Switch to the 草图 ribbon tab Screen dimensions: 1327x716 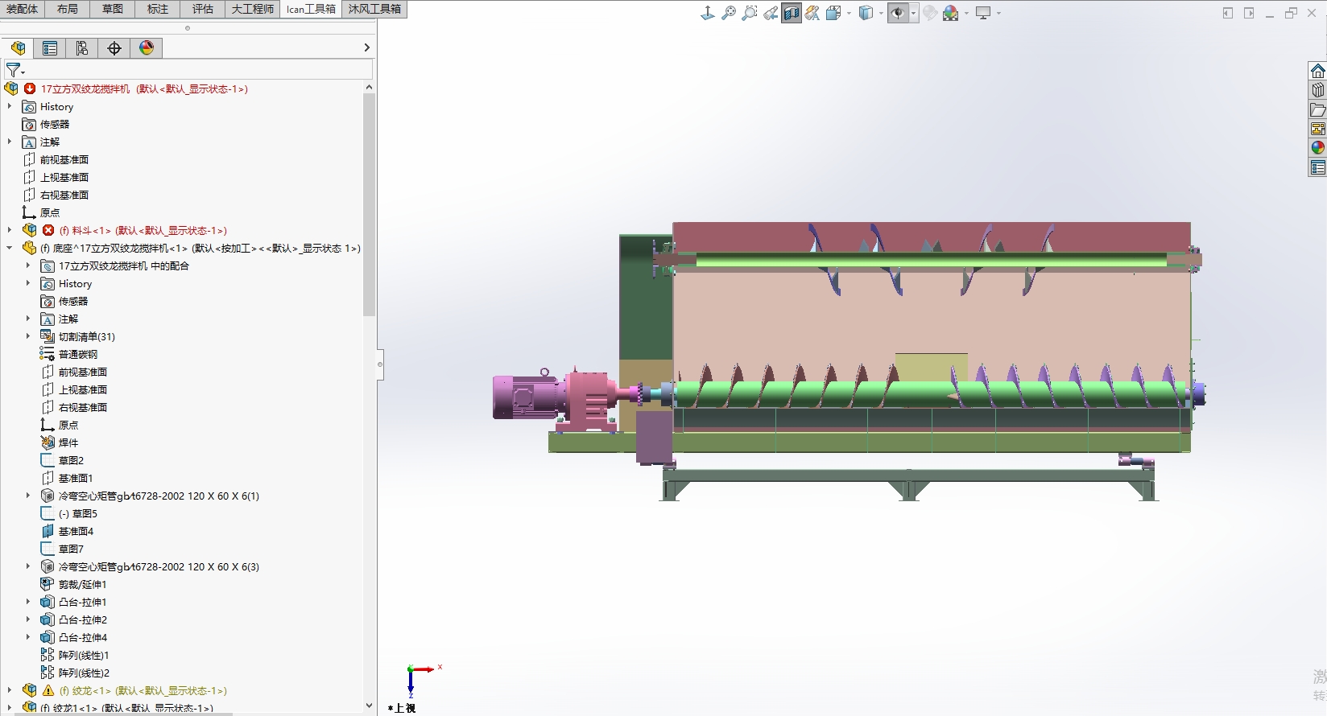point(113,9)
